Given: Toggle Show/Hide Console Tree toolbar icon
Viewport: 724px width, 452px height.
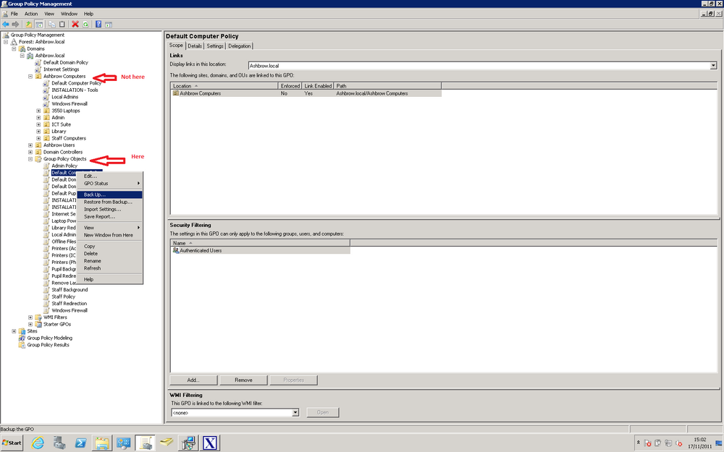Looking at the screenshot, I should 39,24.
